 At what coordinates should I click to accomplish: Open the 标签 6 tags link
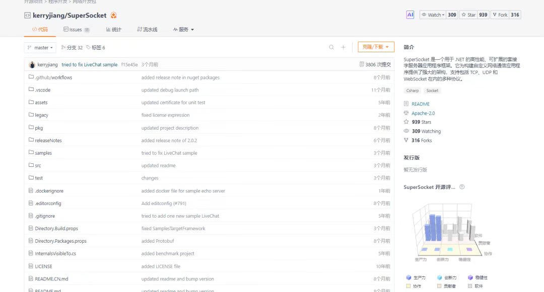click(x=96, y=47)
